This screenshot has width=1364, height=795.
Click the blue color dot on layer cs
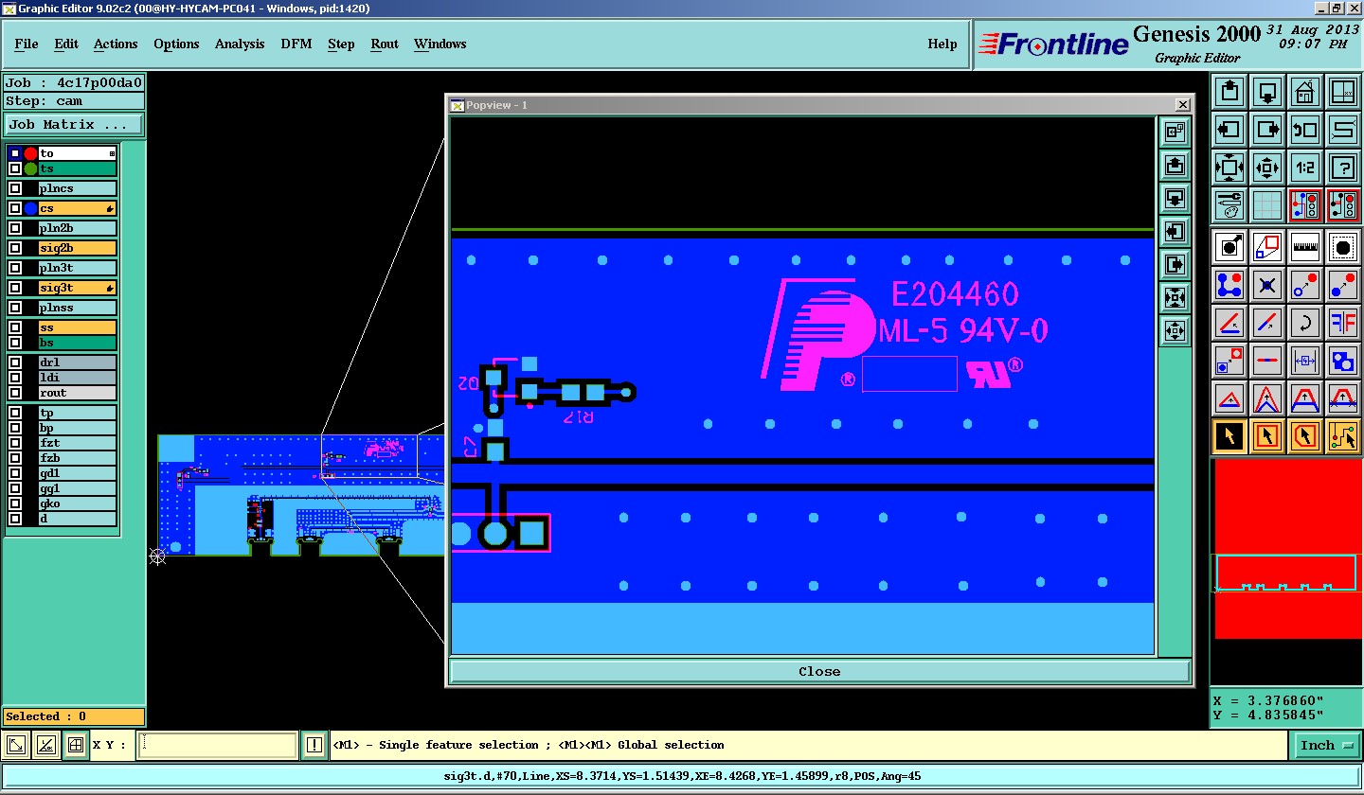pyautogui.click(x=30, y=208)
